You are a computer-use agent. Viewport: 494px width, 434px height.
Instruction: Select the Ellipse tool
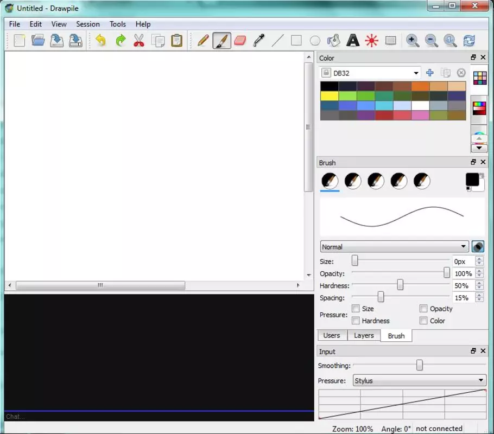(315, 41)
